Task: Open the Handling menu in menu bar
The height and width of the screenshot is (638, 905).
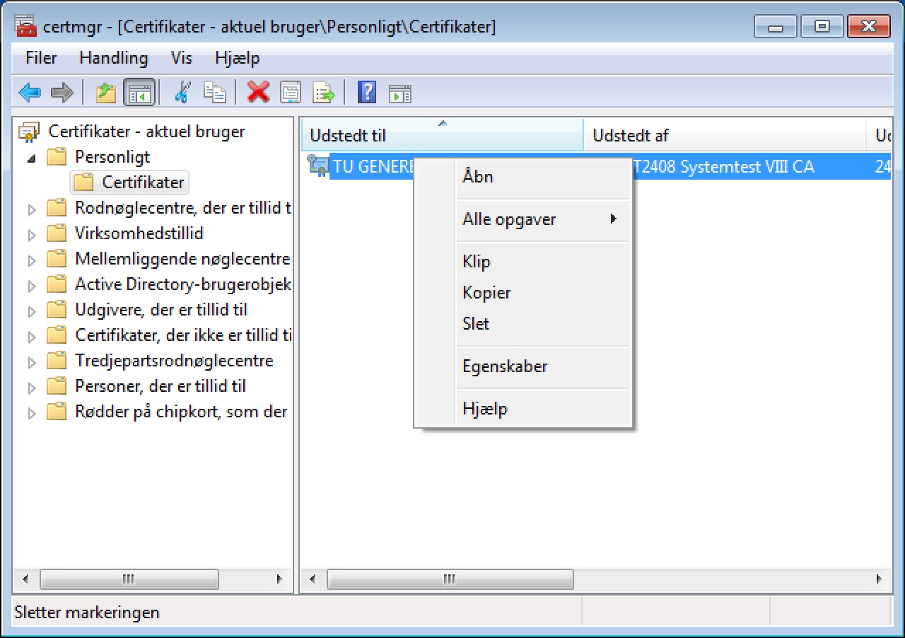Action: (x=113, y=58)
